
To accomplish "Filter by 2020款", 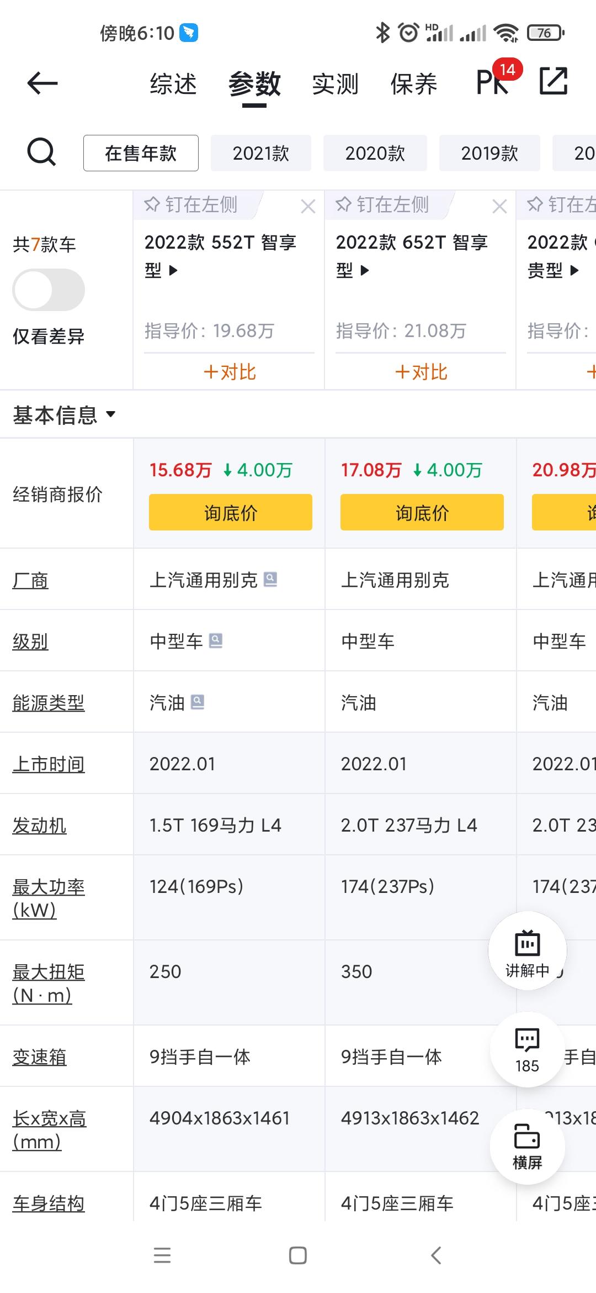I will (375, 153).
